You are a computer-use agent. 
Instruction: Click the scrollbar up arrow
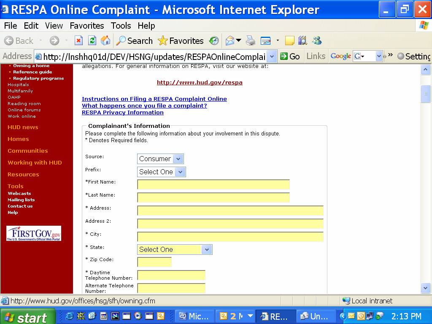(x=426, y=70)
